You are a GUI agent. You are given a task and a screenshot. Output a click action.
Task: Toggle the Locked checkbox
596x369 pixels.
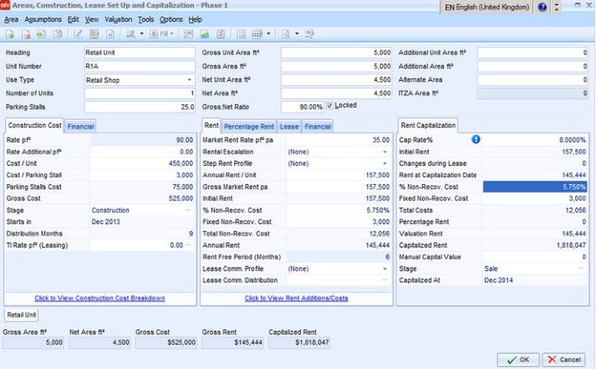(x=330, y=106)
